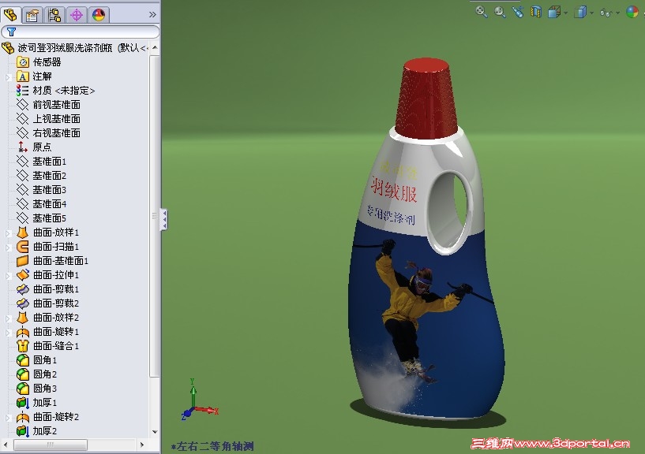Open the View Orientation dropdown arrow
This screenshot has width=645, height=454.
click(566, 13)
